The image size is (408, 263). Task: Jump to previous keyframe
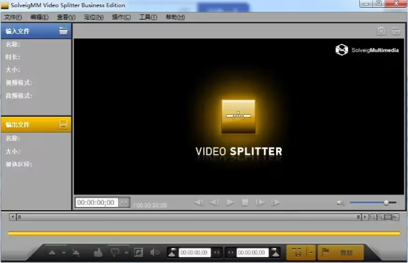coord(199,202)
